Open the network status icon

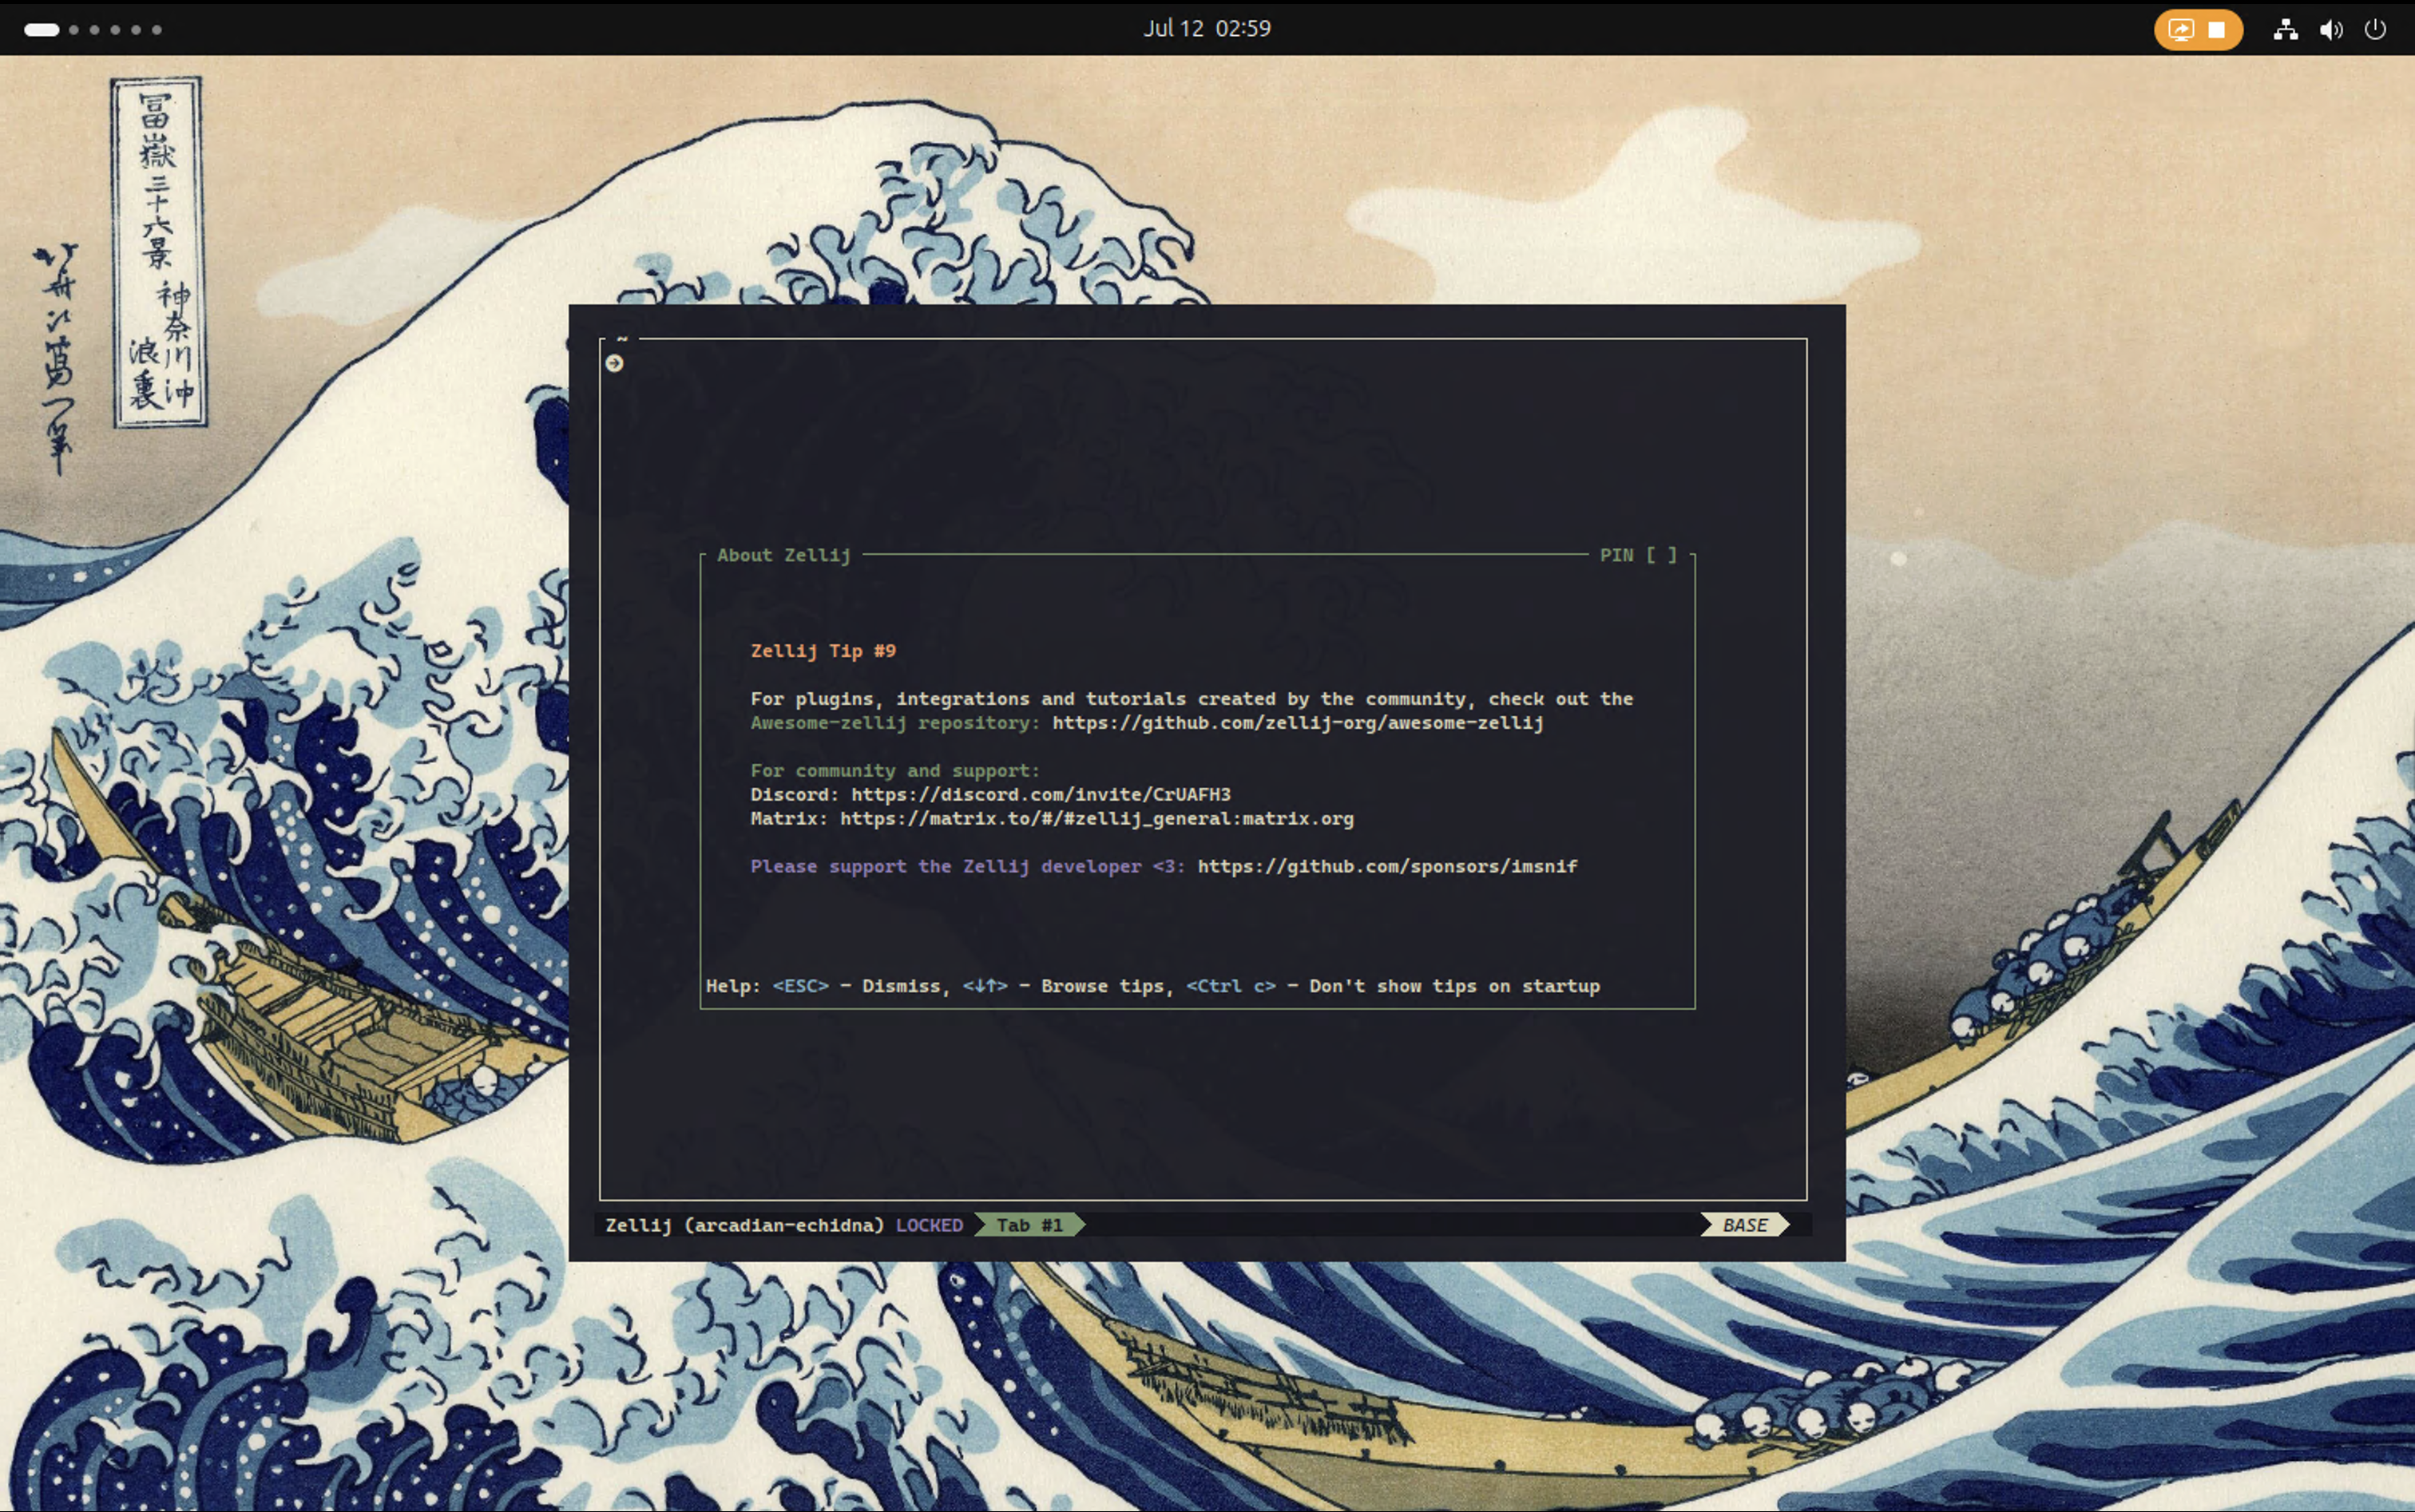(x=2285, y=29)
